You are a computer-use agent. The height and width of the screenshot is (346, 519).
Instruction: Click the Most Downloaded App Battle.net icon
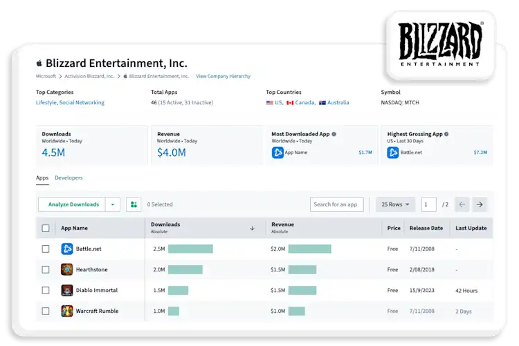coord(277,153)
